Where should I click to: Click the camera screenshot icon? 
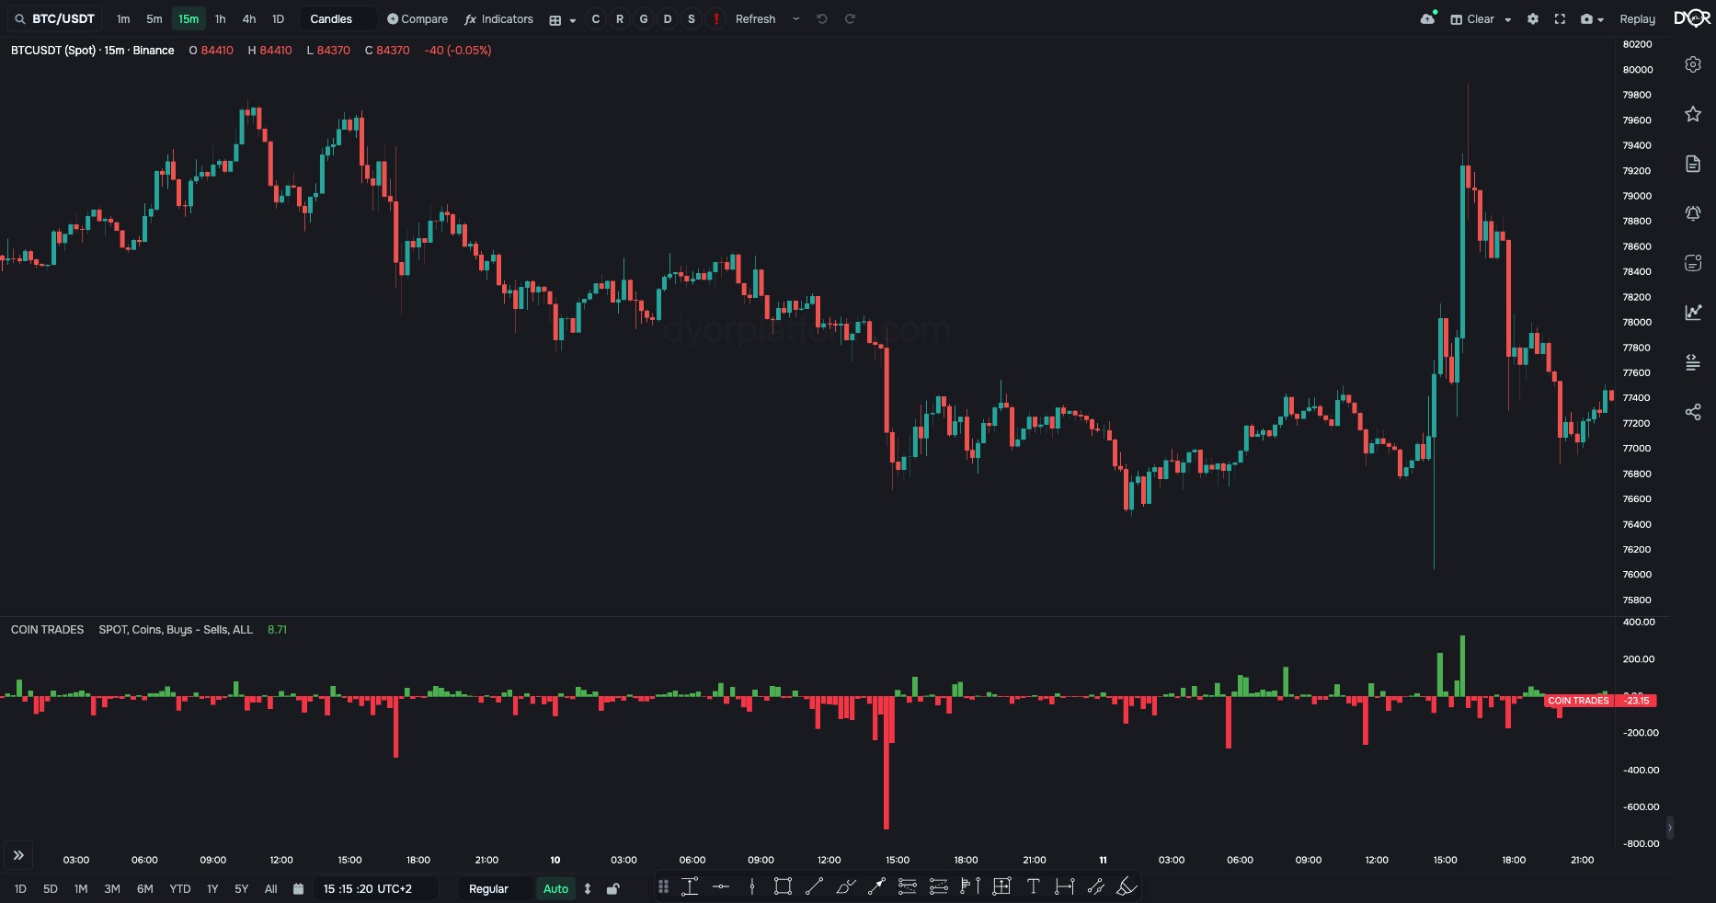(x=1586, y=18)
